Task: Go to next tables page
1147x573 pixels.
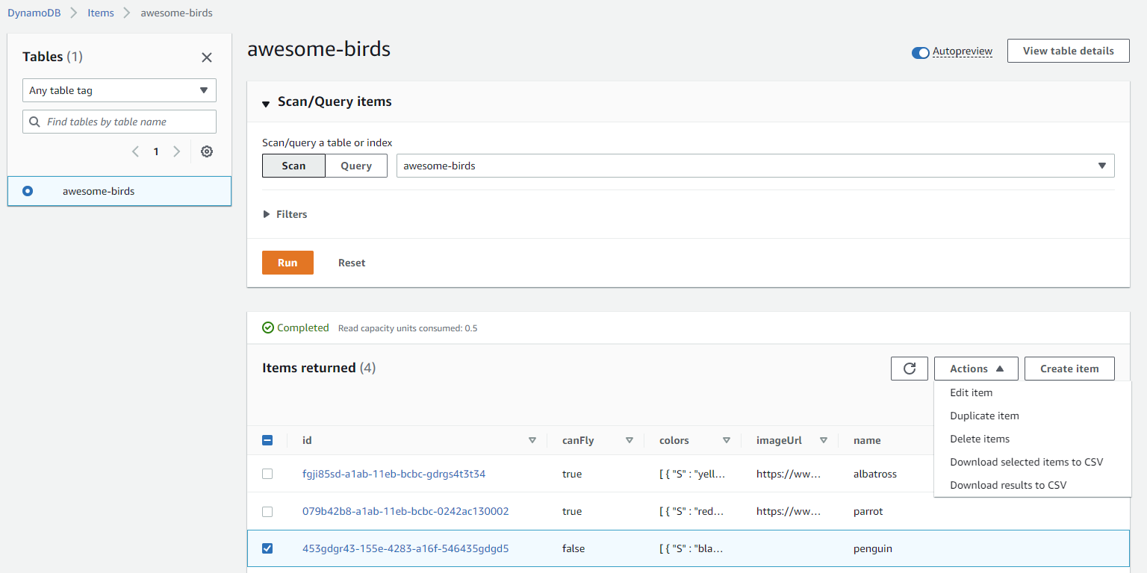Action: (177, 151)
